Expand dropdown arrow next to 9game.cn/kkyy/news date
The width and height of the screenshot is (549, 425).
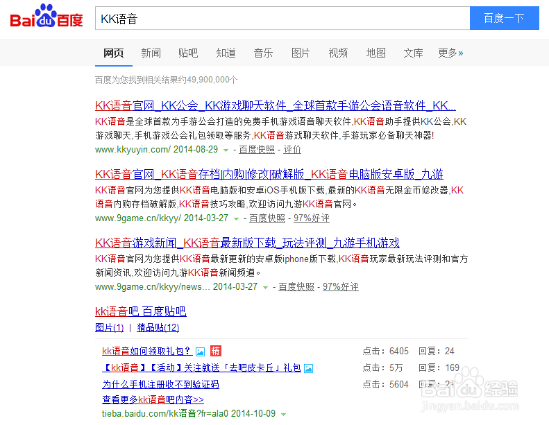(265, 287)
